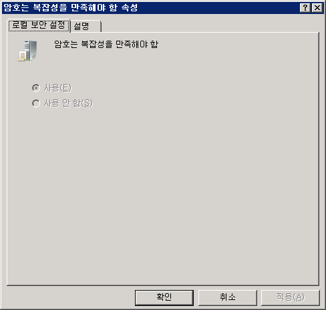Close the 속성 dialog with X

click(317, 8)
